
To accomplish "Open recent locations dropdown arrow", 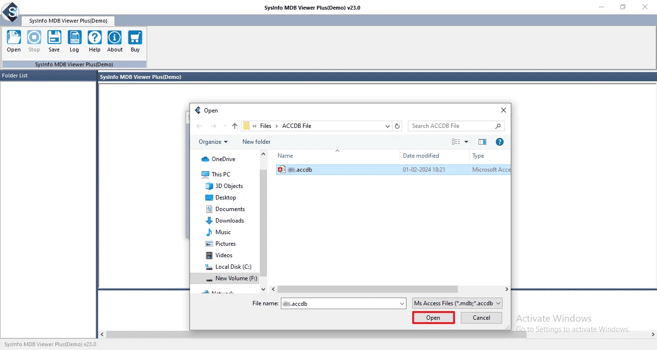I will tap(225, 126).
